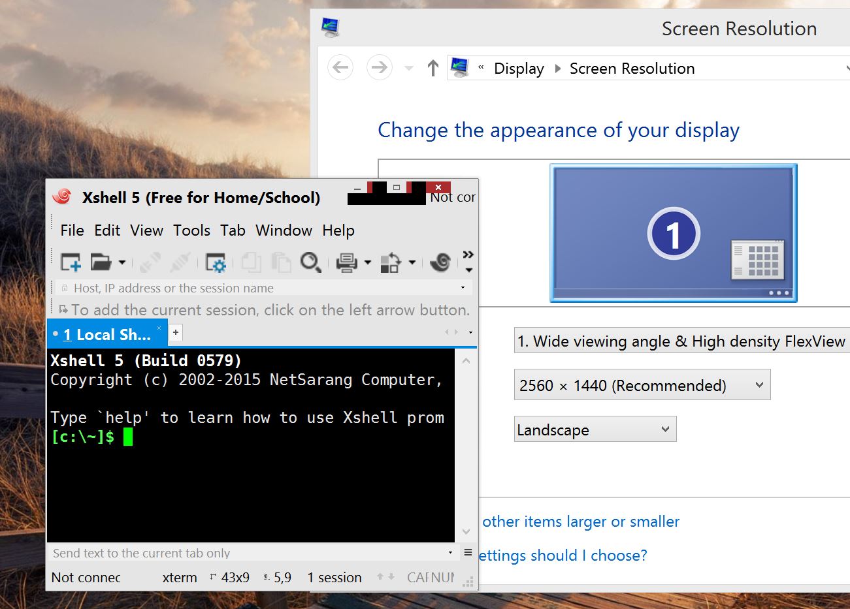Select the Find magnifier icon
The height and width of the screenshot is (609, 850).
click(x=310, y=262)
